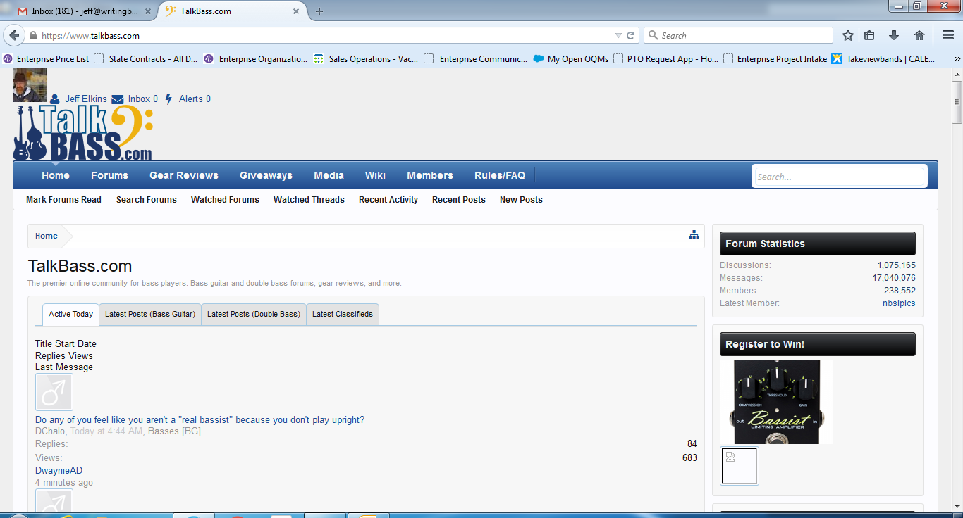
Task: Open the Members navigation item
Action: (x=430, y=175)
